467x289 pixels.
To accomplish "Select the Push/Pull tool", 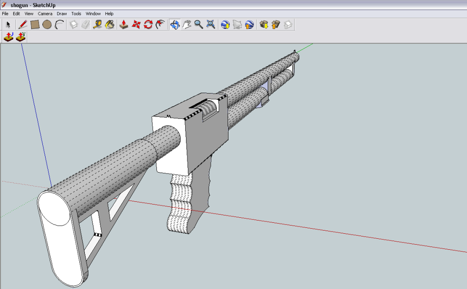I will [124, 25].
